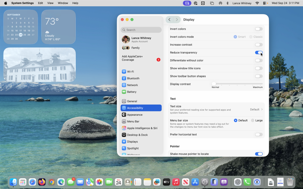Open Apple Intelligence & Siri settings
The width and height of the screenshot is (303, 189).
point(142,128)
